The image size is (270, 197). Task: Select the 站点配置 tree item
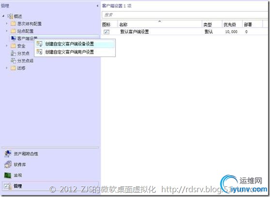[25, 31]
